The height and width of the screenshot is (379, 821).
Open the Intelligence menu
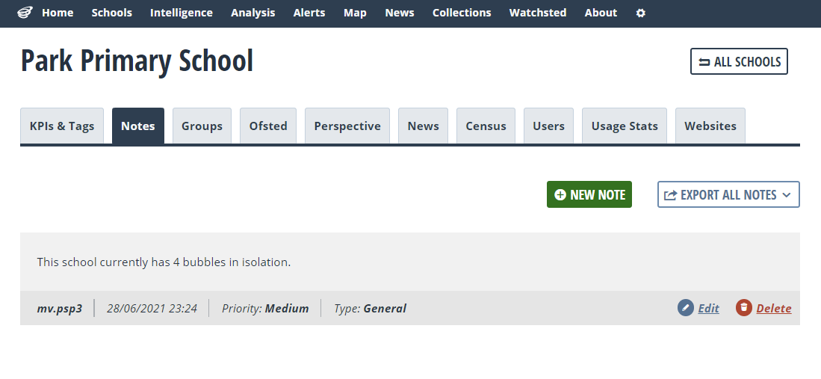tap(182, 13)
